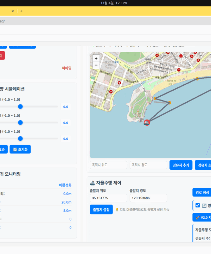This screenshot has height=254, width=211.
Task: Click the 출발지 설정 button
Action: tap(101, 209)
